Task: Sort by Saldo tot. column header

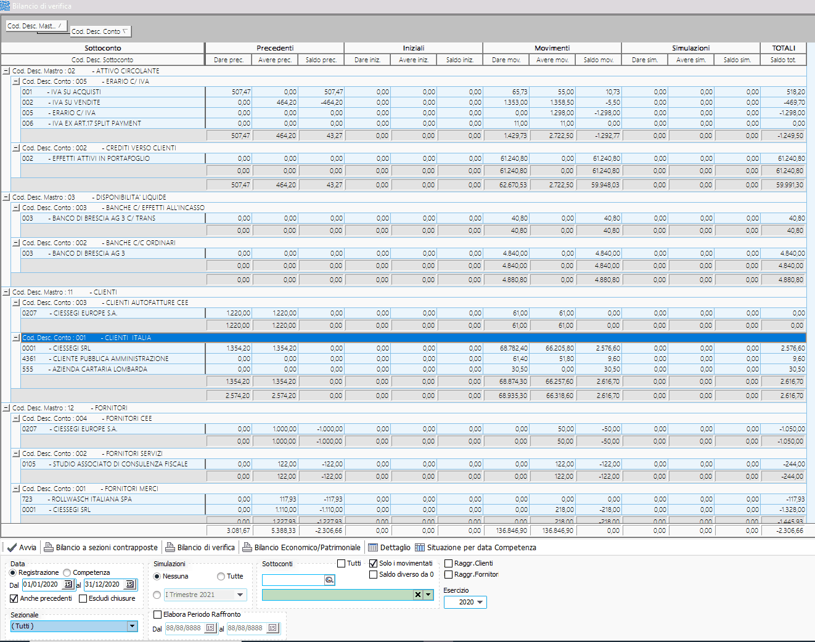Action: (783, 60)
